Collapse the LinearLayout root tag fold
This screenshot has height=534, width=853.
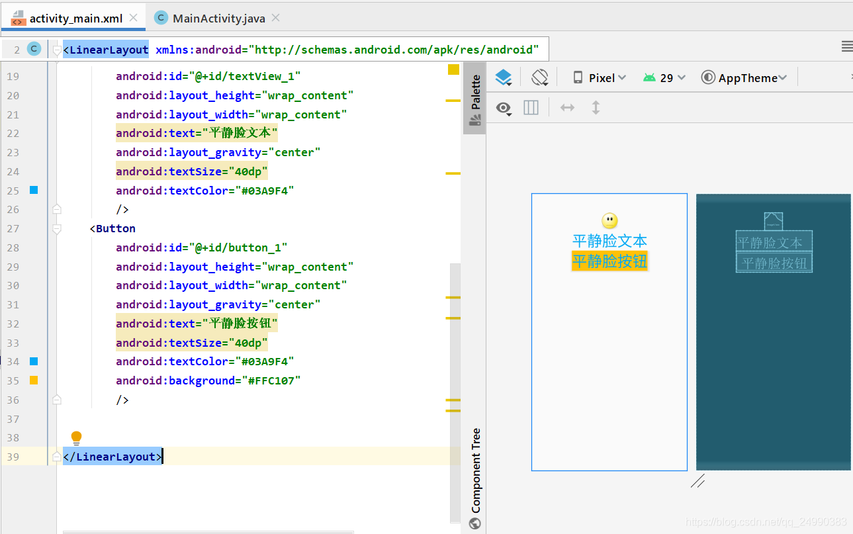tap(57, 50)
